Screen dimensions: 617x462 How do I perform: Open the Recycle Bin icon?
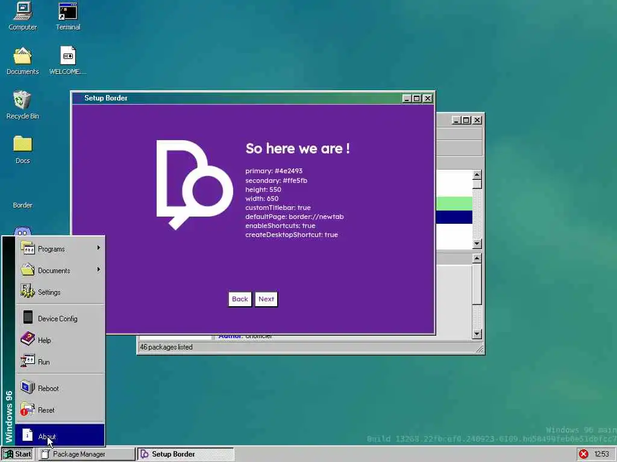point(22,105)
